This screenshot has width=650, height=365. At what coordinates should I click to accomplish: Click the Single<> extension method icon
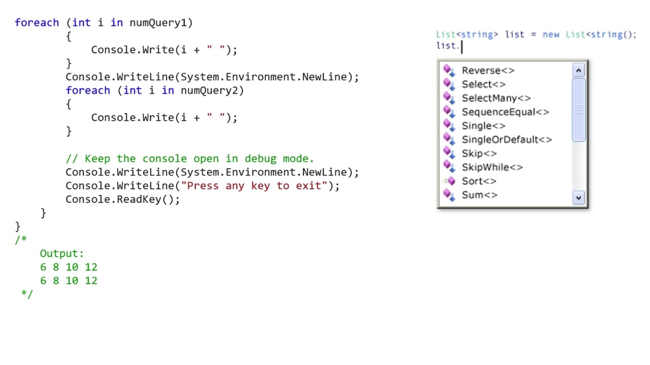coord(449,126)
